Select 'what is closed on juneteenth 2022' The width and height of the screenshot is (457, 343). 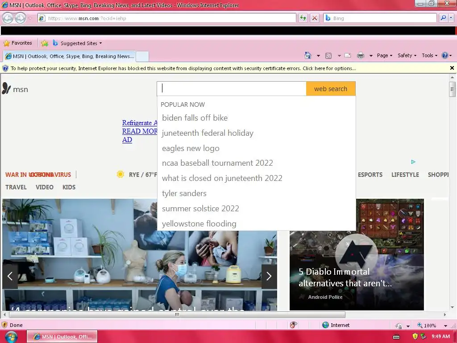222,178
